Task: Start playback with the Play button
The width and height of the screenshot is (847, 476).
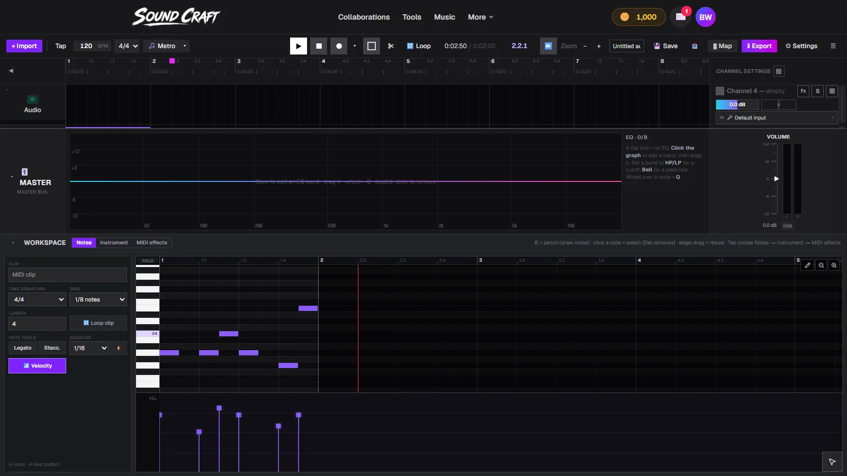Action: point(299,46)
